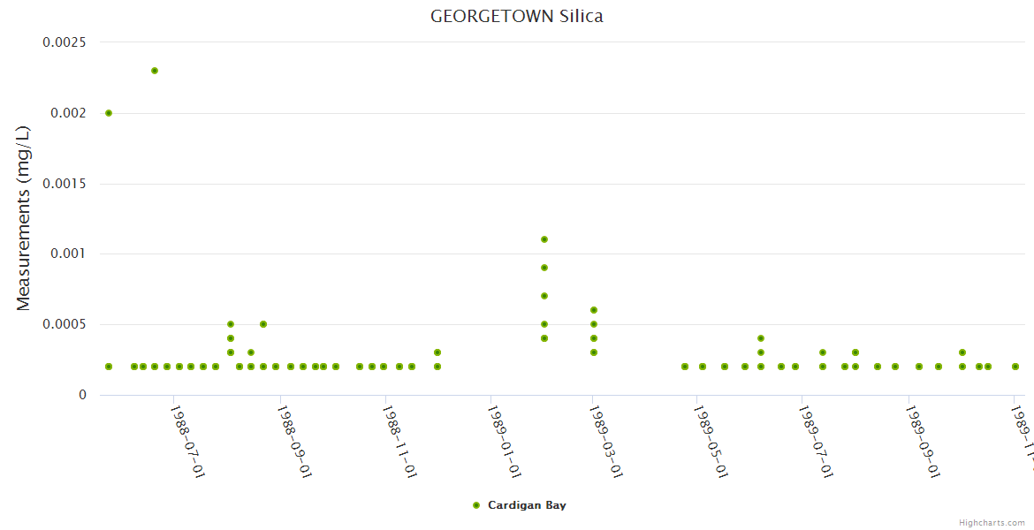
Task: Click the Measurements (mg/L) axis title
Action: point(24,218)
